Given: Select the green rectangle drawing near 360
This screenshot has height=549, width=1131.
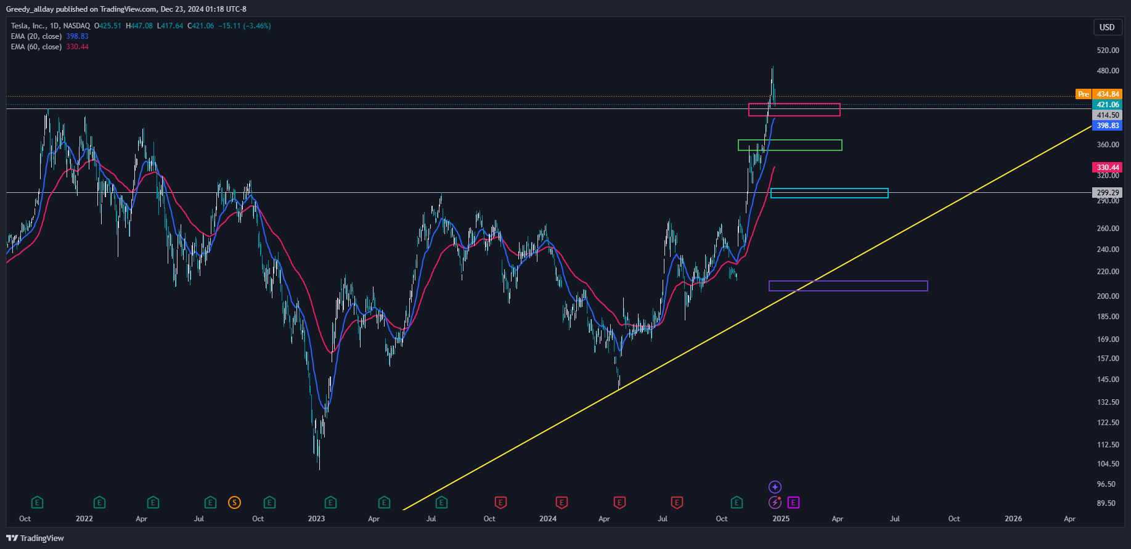Looking at the screenshot, I should click(790, 145).
